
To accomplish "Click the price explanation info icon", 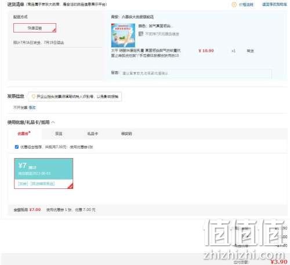I will (234, 5).
